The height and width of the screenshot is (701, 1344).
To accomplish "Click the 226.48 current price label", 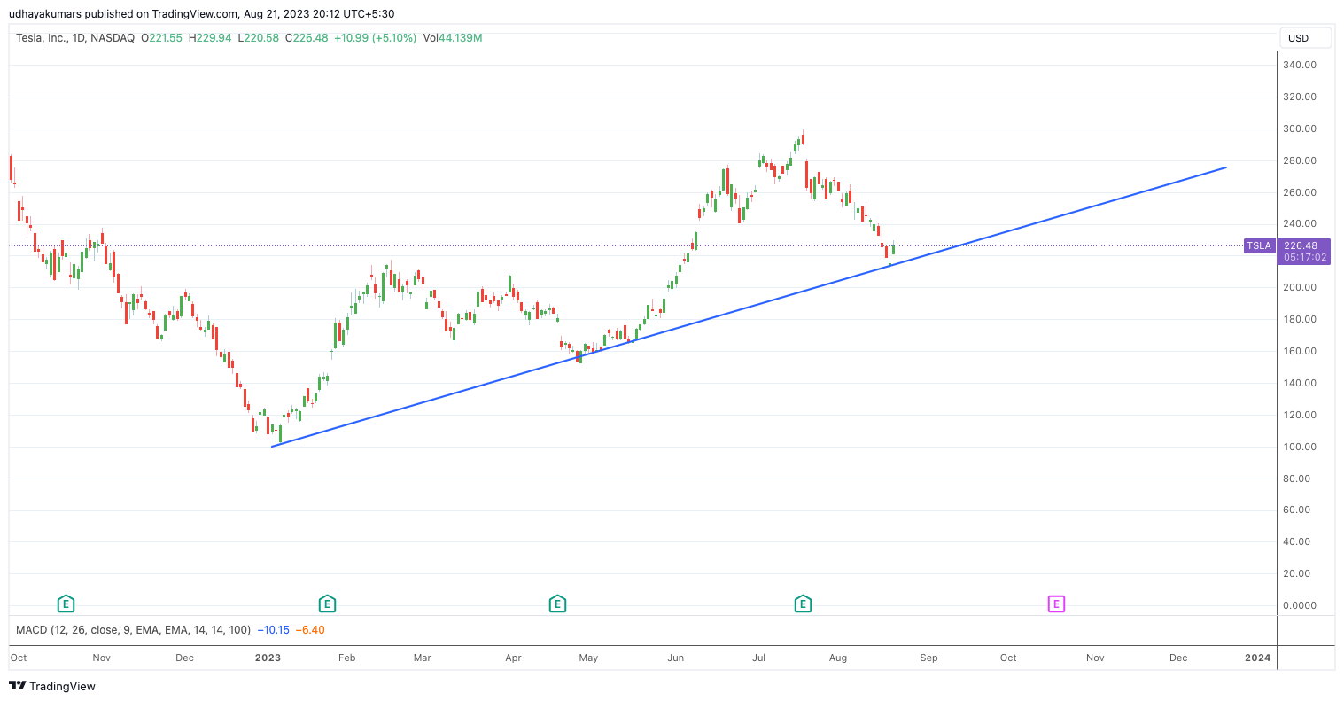I will pyautogui.click(x=1300, y=245).
